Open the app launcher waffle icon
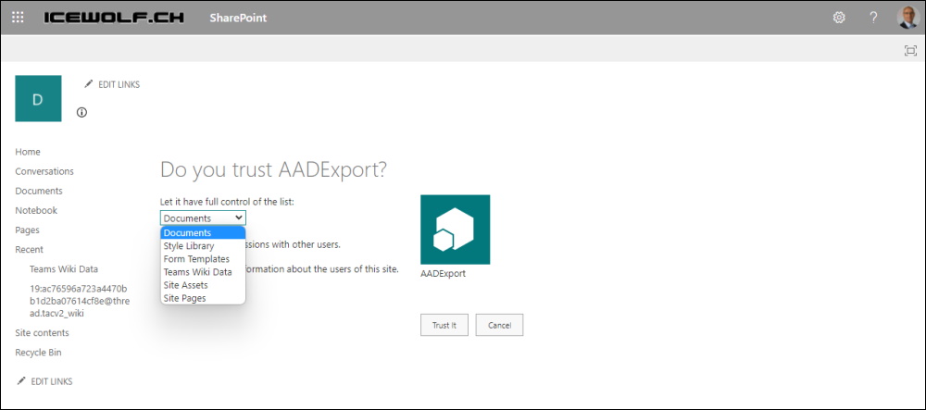926x410 pixels. 18,18
